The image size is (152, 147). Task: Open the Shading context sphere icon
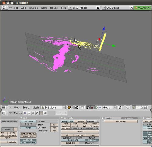[x=33, y=113]
